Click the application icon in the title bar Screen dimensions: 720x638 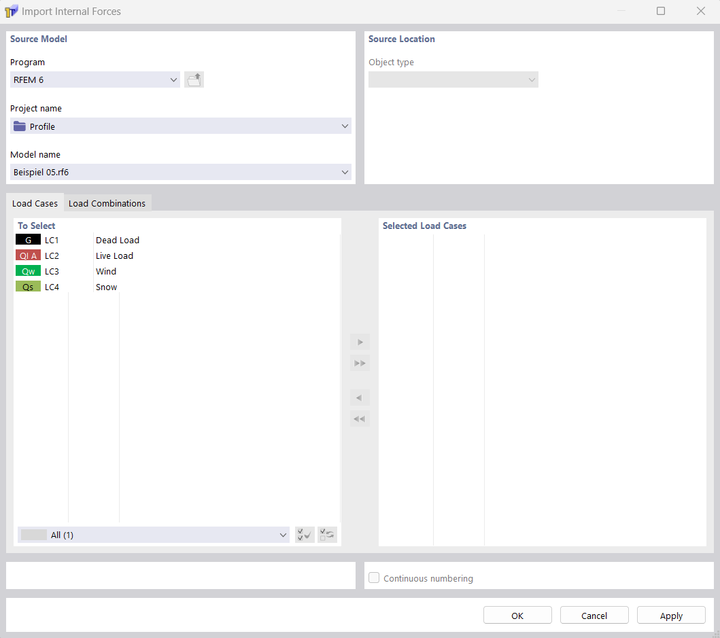(x=11, y=11)
